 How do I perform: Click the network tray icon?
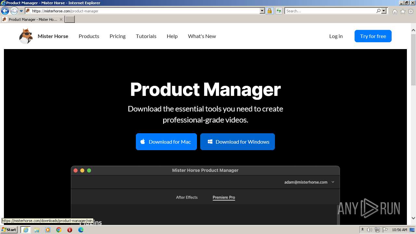(x=377, y=230)
